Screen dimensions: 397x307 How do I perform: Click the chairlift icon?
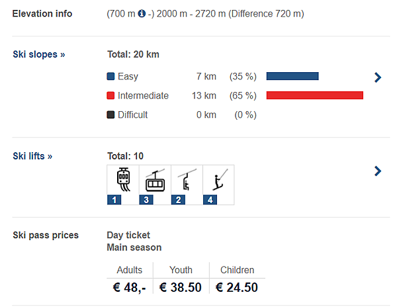pyautogui.click(x=186, y=180)
